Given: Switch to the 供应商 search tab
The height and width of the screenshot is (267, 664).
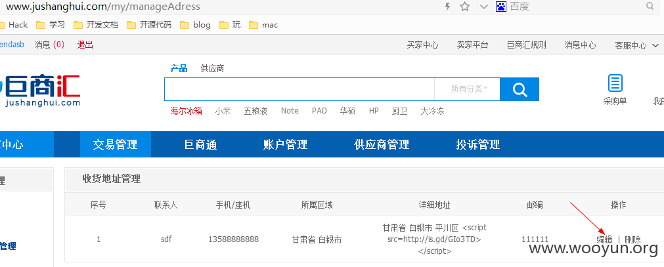Looking at the screenshot, I should click(x=212, y=68).
